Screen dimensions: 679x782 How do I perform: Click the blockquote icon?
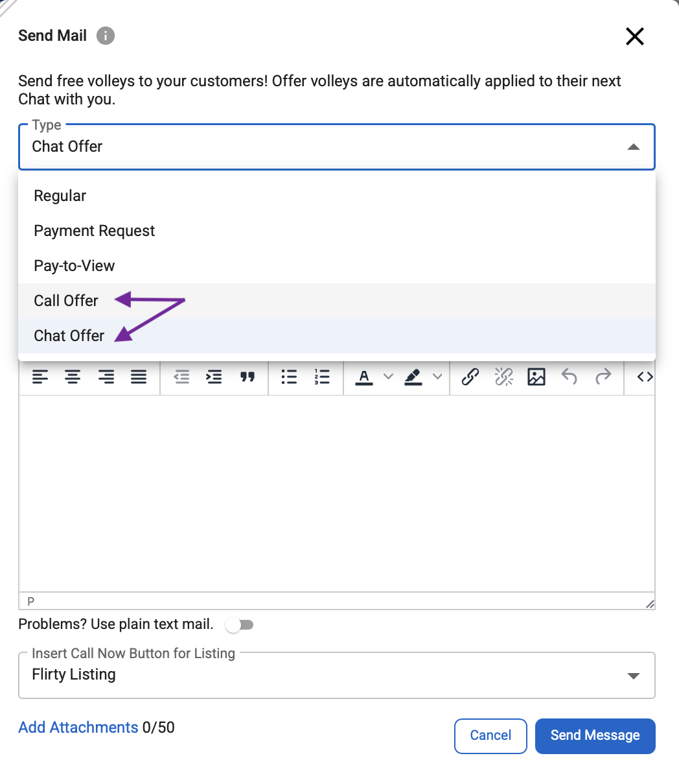click(247, 377)
